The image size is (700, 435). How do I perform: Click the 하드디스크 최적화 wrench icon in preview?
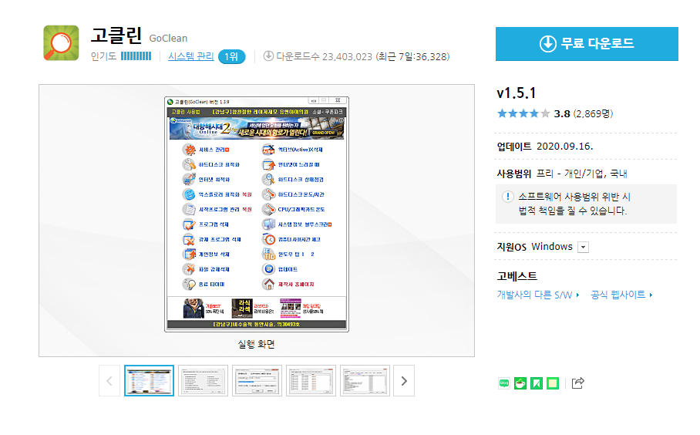190,164
